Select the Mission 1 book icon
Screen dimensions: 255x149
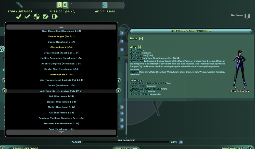[x=63, y=5]
